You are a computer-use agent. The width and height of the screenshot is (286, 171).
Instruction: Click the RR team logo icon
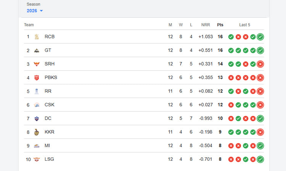37,91
